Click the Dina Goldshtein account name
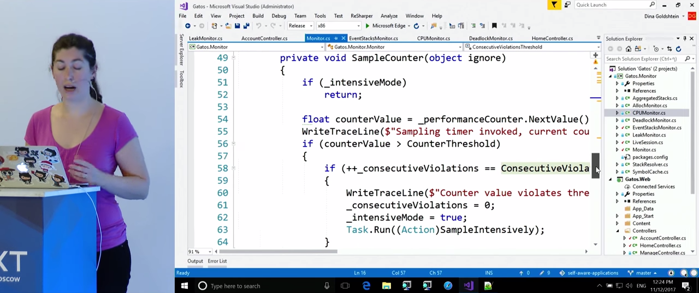 (x=661, y=16)
